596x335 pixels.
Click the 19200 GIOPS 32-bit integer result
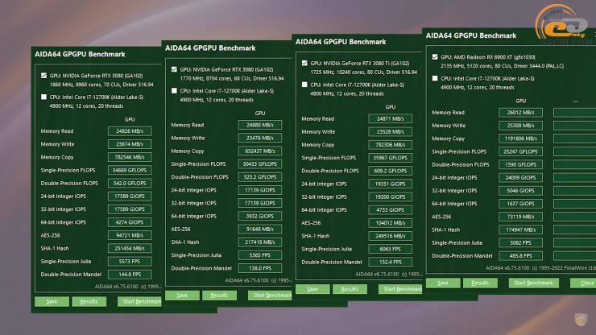[x=391, y=197]
